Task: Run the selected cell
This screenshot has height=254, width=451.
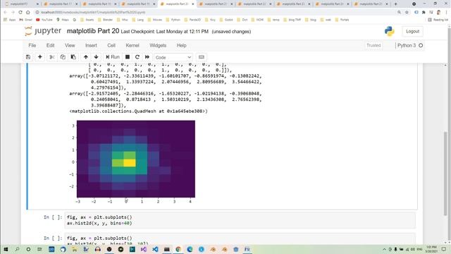Action: 113,57
